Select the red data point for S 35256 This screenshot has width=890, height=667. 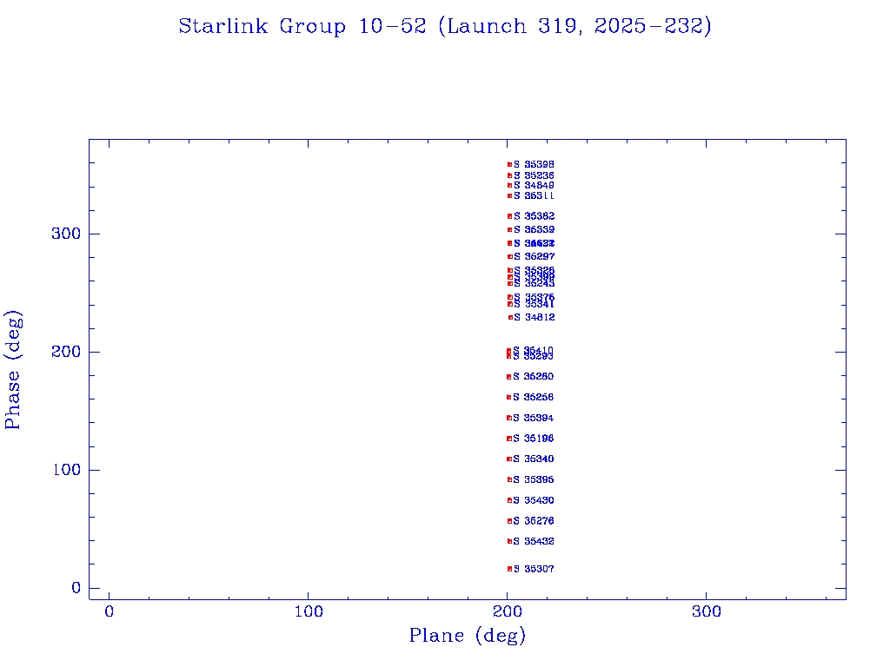click(x=509, y=397)
